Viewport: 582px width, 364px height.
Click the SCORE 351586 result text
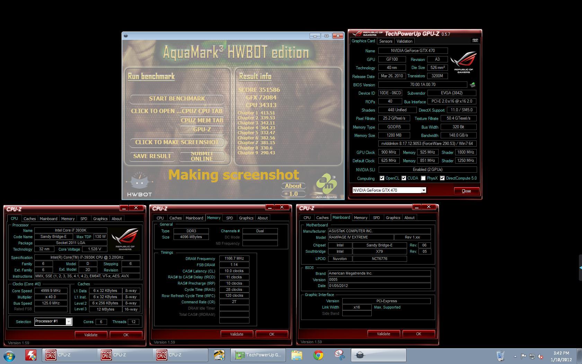259,90
